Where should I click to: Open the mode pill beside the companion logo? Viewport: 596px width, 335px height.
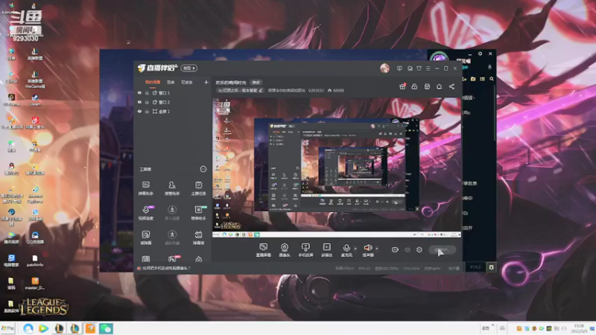click(189, 68)
